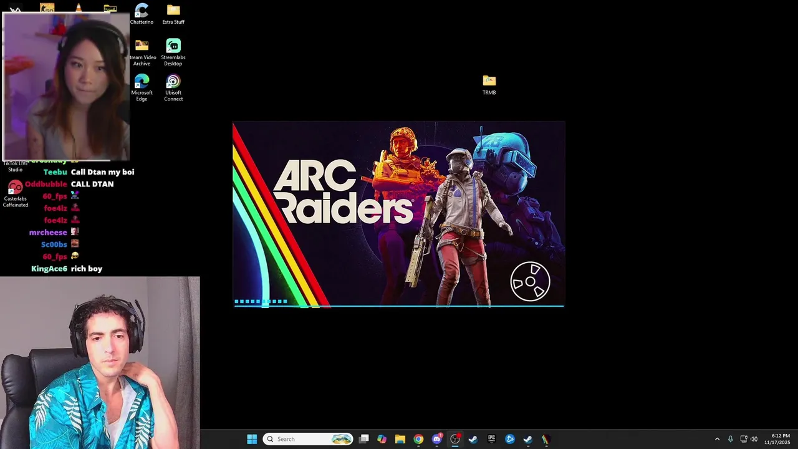Switch to the ARC Raiders taskbar icon
The height and width of the screenshot is (449, 798).
coord(546,439)
